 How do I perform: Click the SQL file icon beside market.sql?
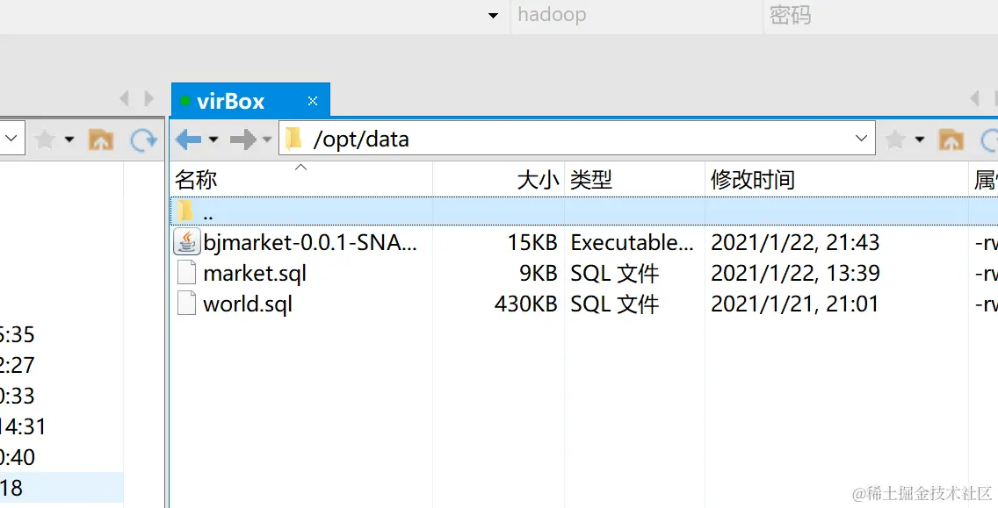[185, 273]
